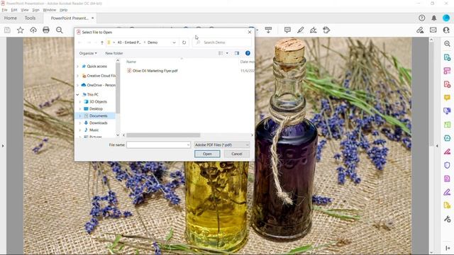Switch to the Tools tab
The image size is (454, 255).
pyautogui.click(x=30, y=18)
